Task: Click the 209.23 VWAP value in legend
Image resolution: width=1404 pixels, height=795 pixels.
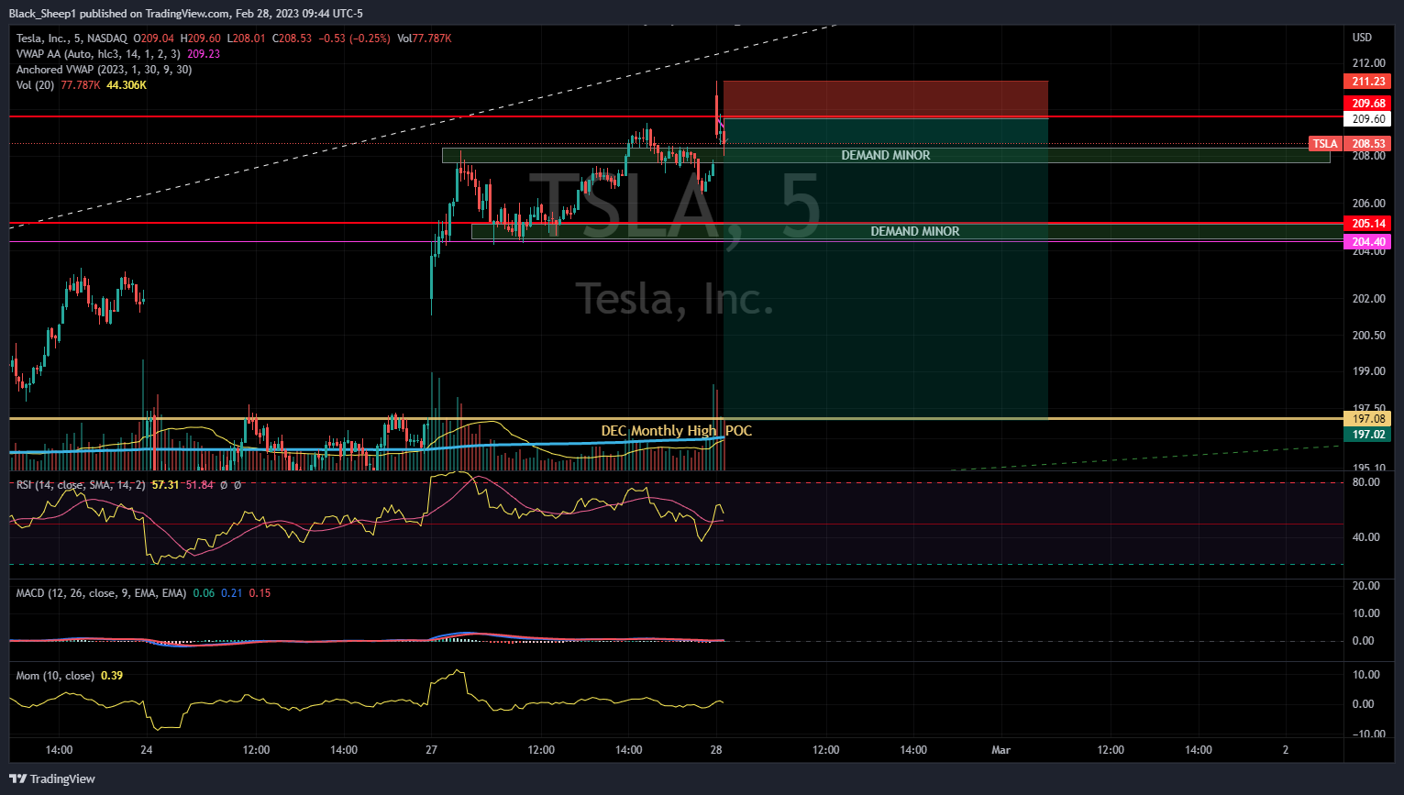Action: tap(204, 54)
